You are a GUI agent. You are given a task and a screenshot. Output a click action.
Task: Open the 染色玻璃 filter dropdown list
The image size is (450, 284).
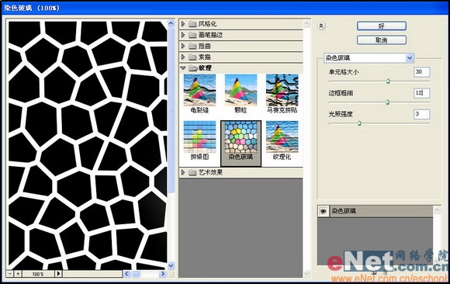pos(410,58)
